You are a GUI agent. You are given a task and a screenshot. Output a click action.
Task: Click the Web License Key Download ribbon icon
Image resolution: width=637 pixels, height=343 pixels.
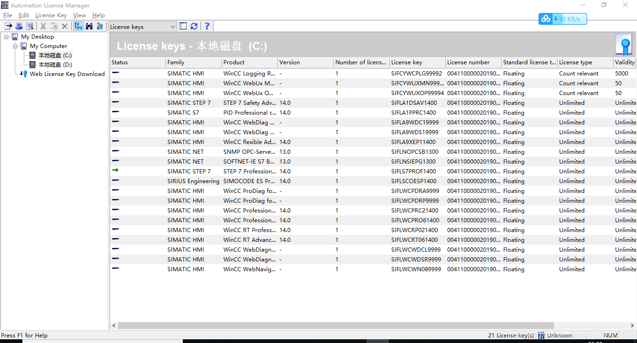coord(24,74)
